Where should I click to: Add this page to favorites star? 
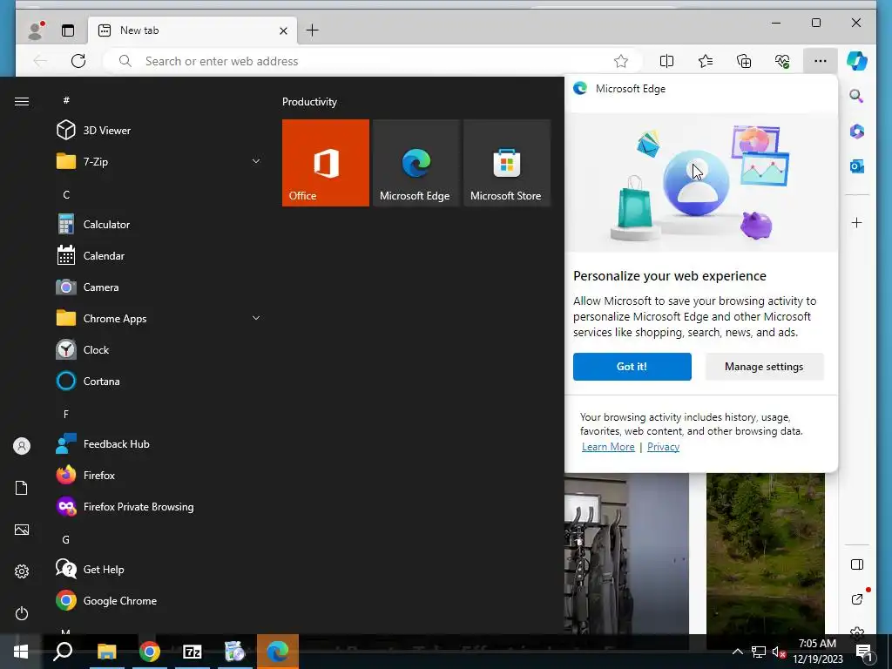pyautogui.click(x=620, y=61)
